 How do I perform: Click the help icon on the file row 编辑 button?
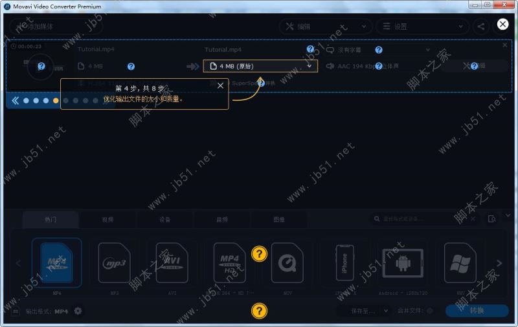(x=474, y=66)
